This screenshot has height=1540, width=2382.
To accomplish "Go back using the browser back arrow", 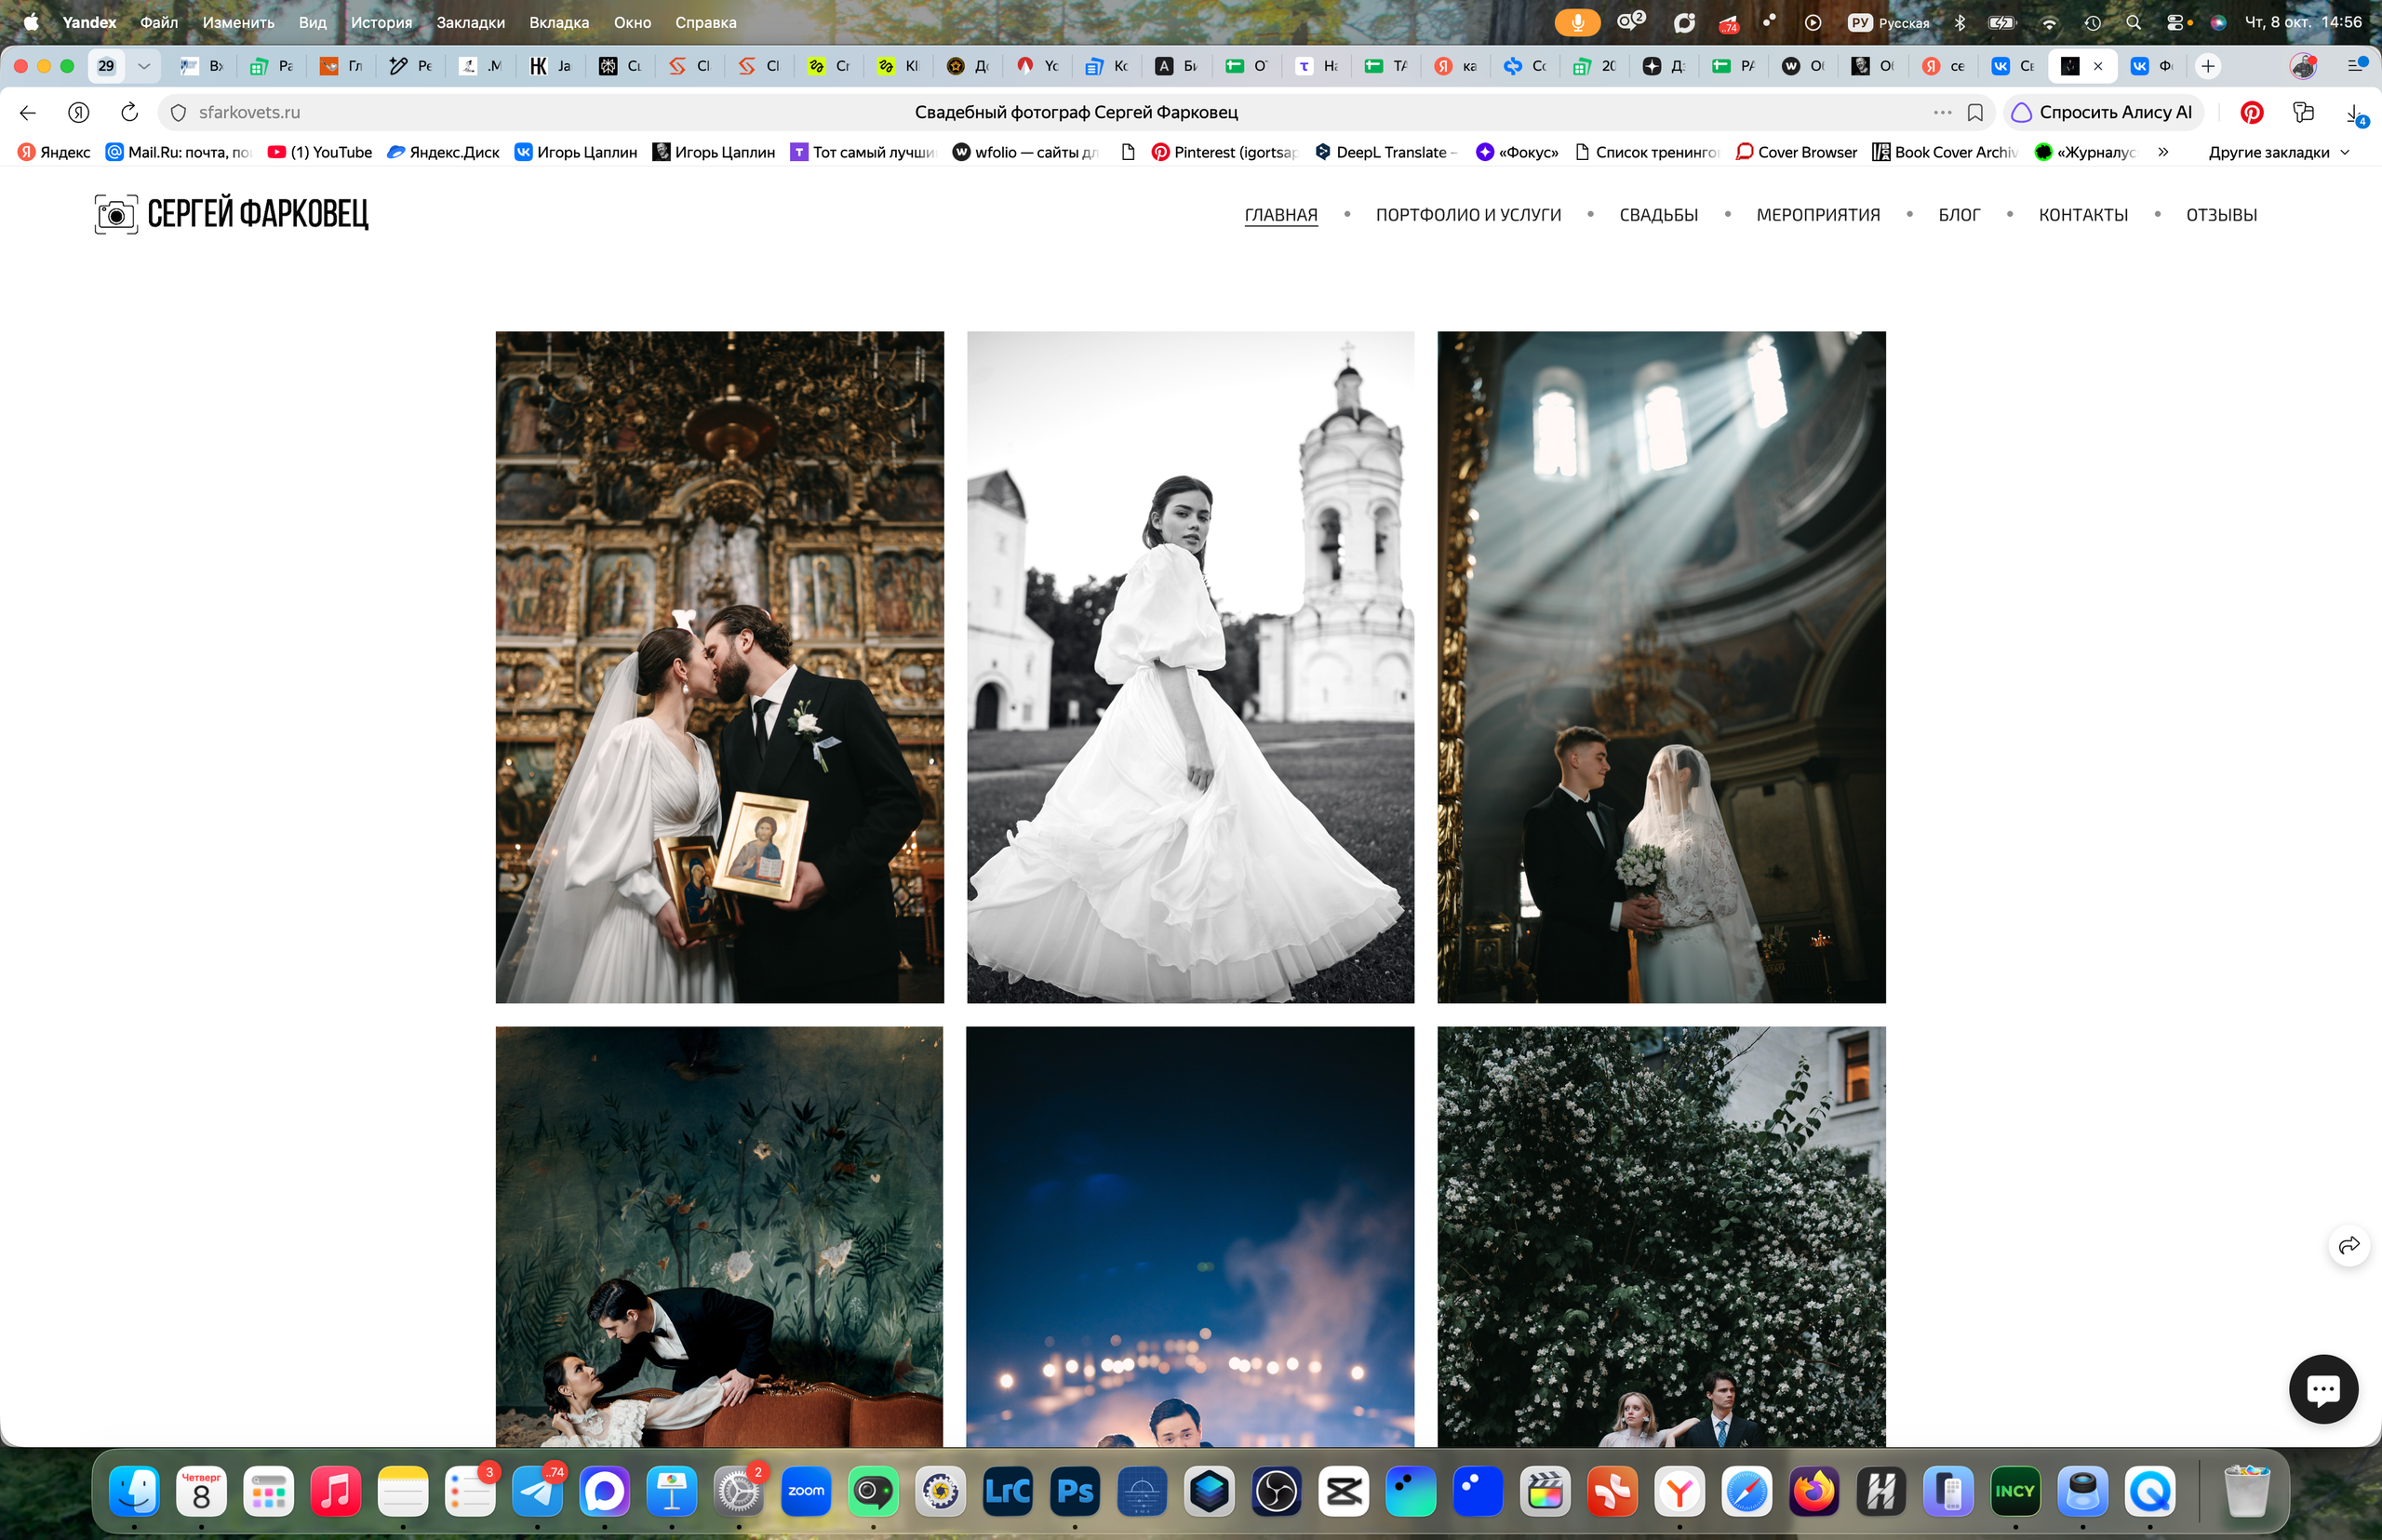I will pyautogui.click(x=28, y=112).
